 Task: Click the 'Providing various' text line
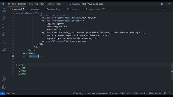57,27
